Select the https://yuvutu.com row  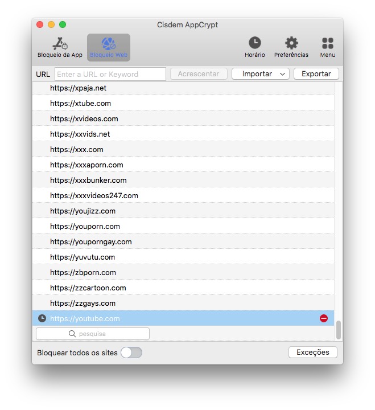(x=183, y=257)
